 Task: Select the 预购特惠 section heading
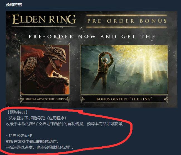[x=14, y=5]
